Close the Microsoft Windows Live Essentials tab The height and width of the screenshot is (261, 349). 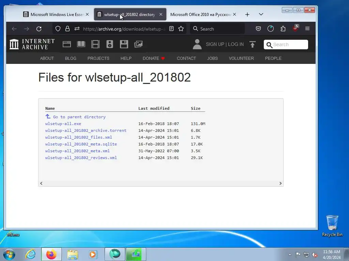[87, 14]
